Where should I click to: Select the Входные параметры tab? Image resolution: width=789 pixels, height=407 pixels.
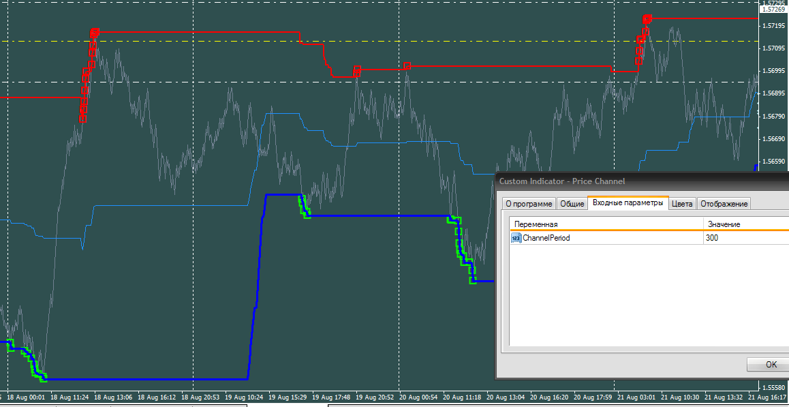[628, 202]
